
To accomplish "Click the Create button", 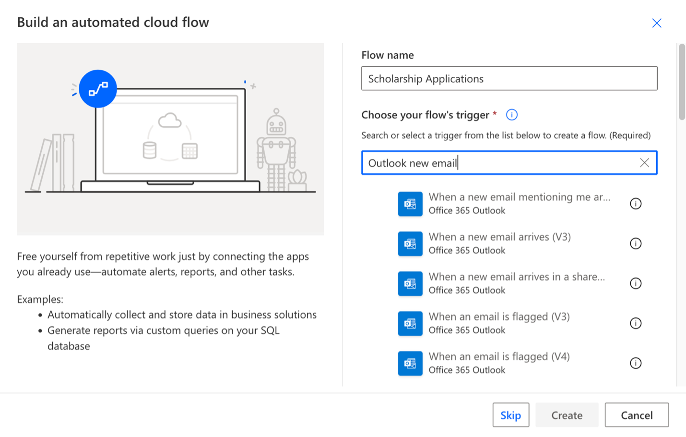I will click(x=567, y=415).
